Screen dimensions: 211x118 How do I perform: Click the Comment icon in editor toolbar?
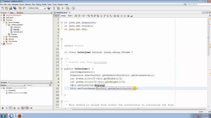pyautogui.click(x=128, y=16)
